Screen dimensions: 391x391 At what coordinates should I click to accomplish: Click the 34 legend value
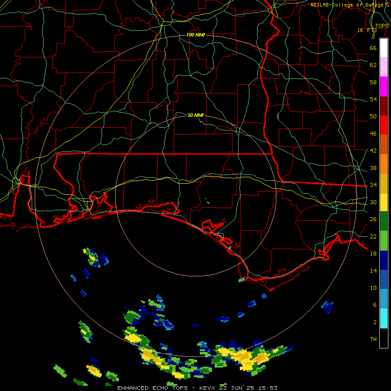[373, 185]
